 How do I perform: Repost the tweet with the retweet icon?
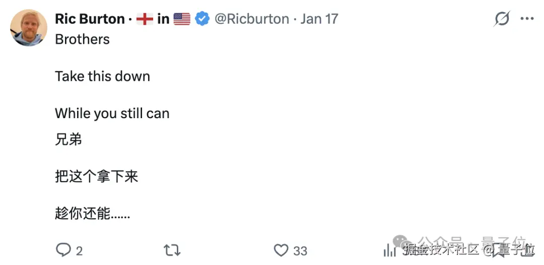click(x=172, y=250)
